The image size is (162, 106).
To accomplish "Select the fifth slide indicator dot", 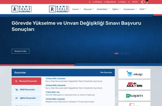I will 128,53.
